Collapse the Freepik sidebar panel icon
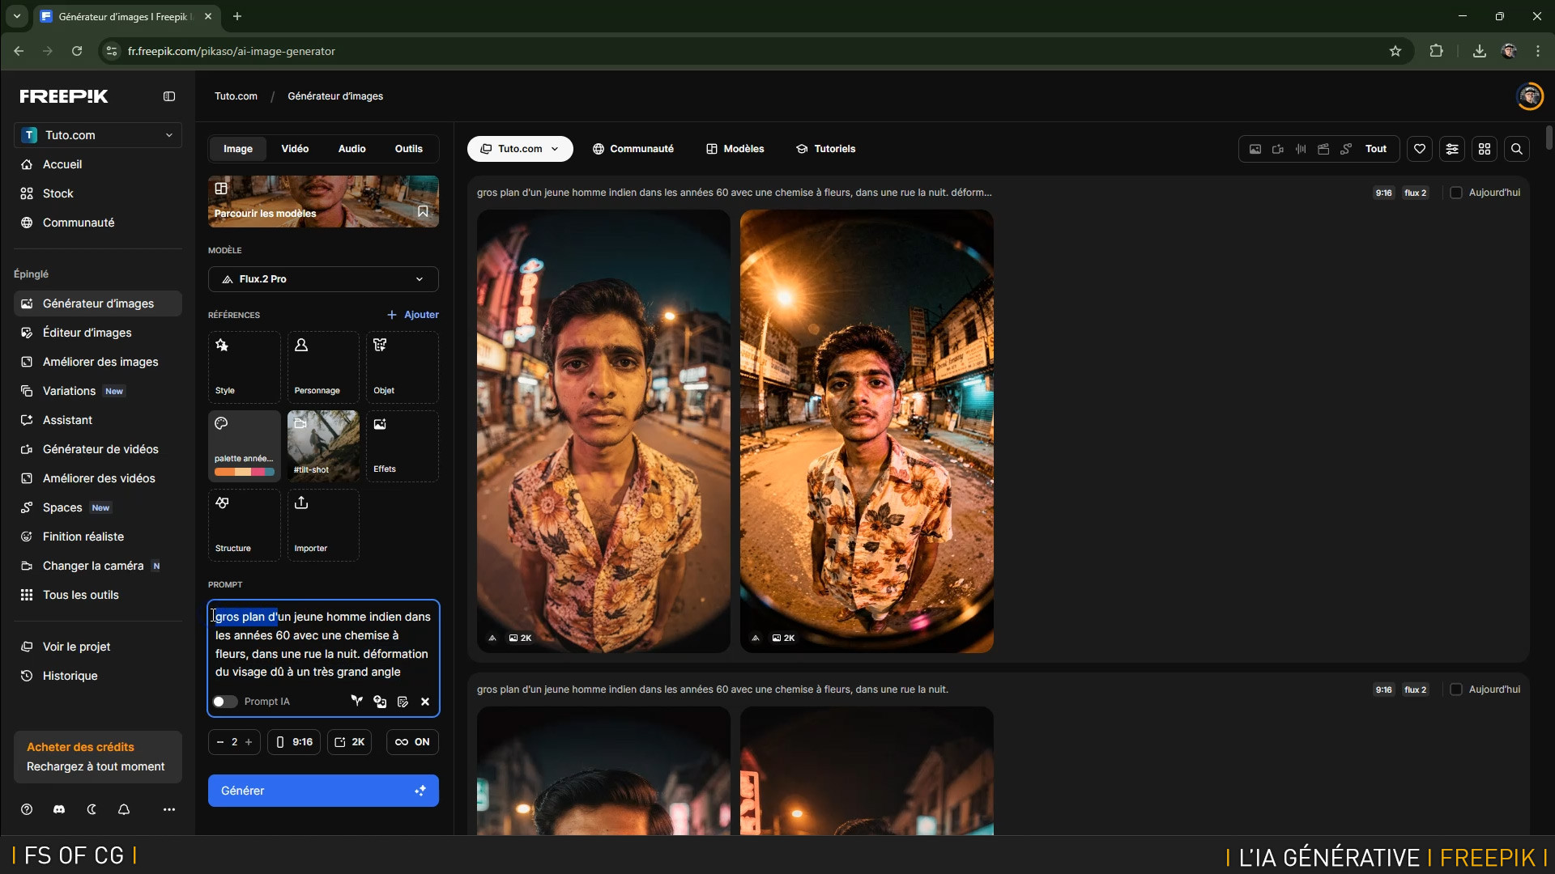This screenshot has height=874, width=1555. coord(169,96)
